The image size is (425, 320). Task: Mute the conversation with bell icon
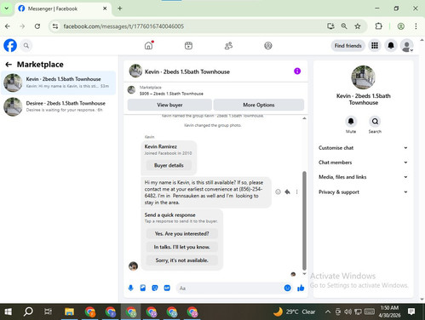click(351, 122)
